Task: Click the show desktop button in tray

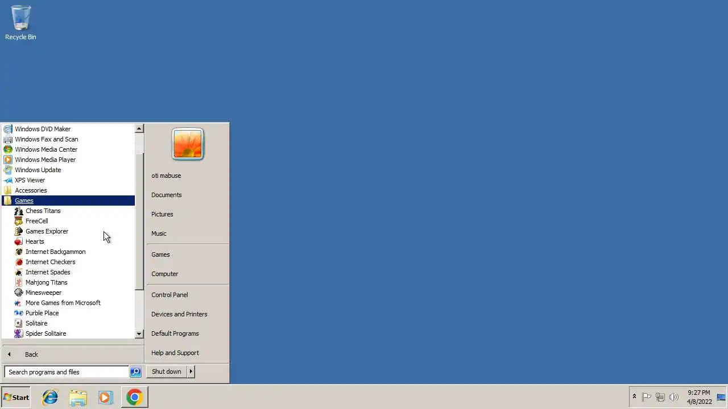Action: (721, 397)
